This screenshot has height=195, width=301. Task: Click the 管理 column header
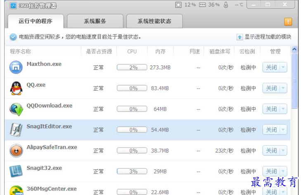coord(275,52)
